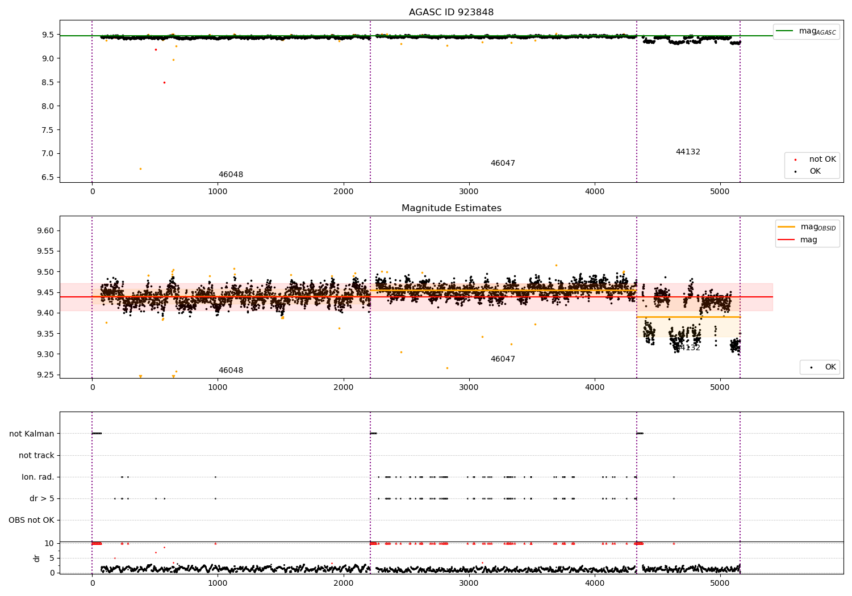Select the 'OBS not OK' row label
852x596 pixels.
pos(31,520)
